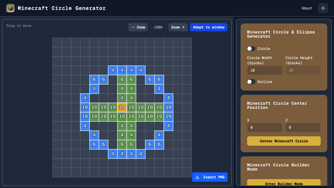The image size is (334, 188).
Task: Export the circle as PNG
Action: click(210, 177)
